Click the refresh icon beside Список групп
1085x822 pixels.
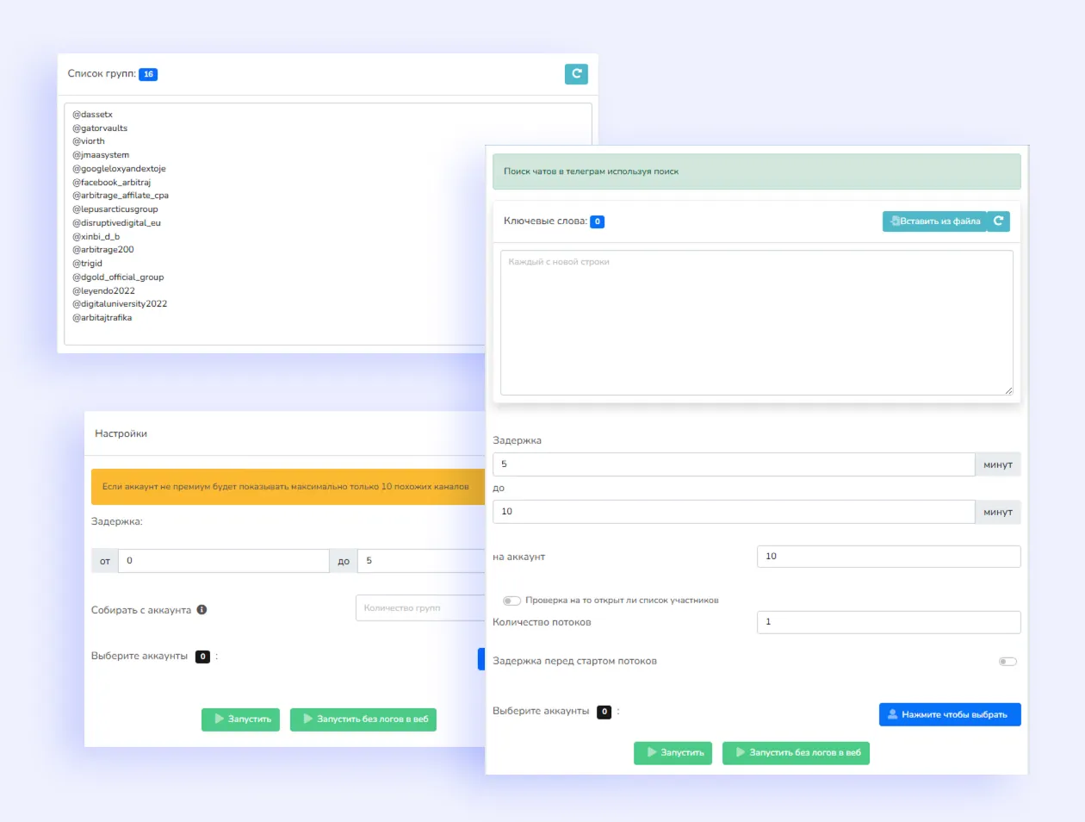click(x=576, y=74)
